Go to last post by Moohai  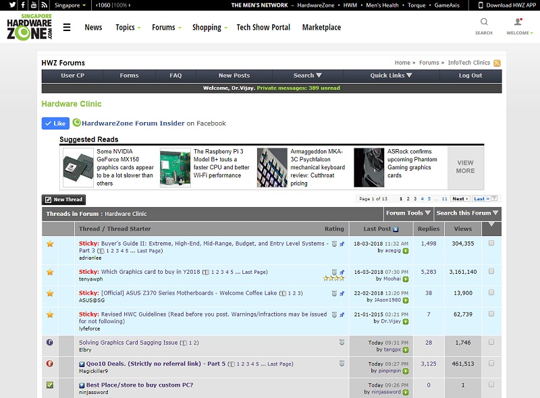pos(406,279)
